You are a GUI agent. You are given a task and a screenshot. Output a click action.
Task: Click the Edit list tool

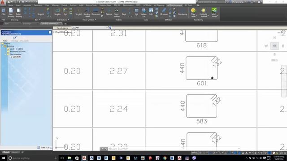(x=151, y=12)
